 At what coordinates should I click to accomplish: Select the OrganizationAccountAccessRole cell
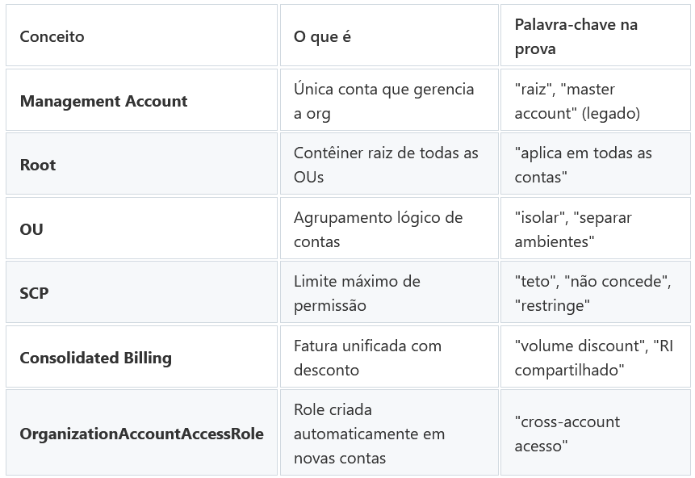(x=141, y=433)
